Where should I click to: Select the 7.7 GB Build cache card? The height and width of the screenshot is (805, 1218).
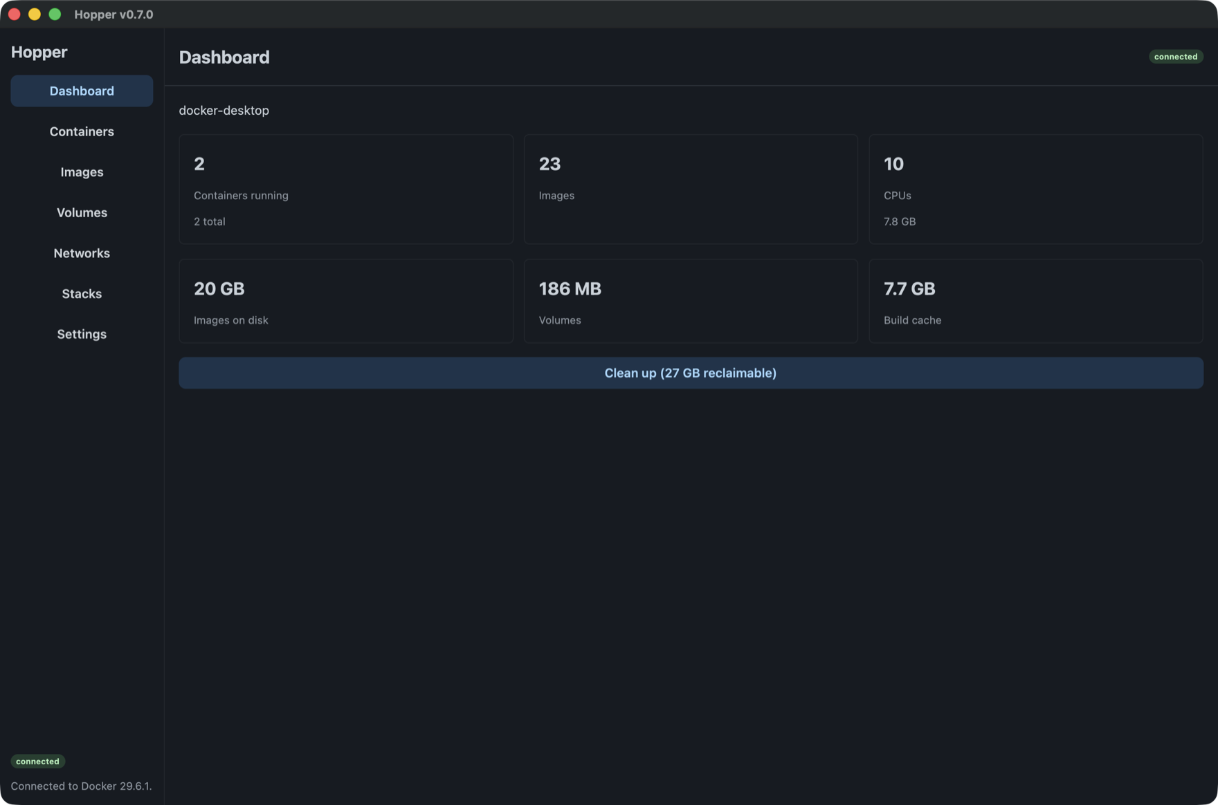point(1036,301)
